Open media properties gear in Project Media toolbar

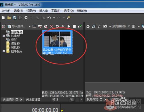57,26
